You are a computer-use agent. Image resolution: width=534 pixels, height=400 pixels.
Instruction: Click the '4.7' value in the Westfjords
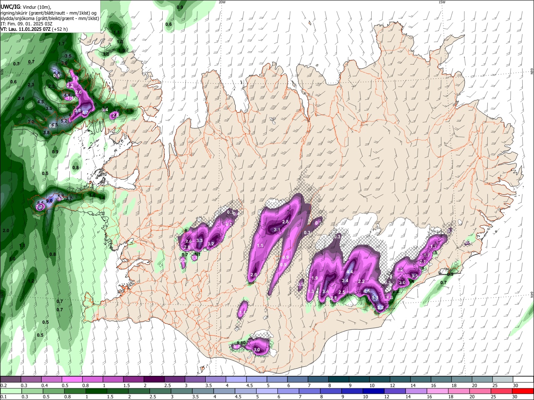coord(85,112)
